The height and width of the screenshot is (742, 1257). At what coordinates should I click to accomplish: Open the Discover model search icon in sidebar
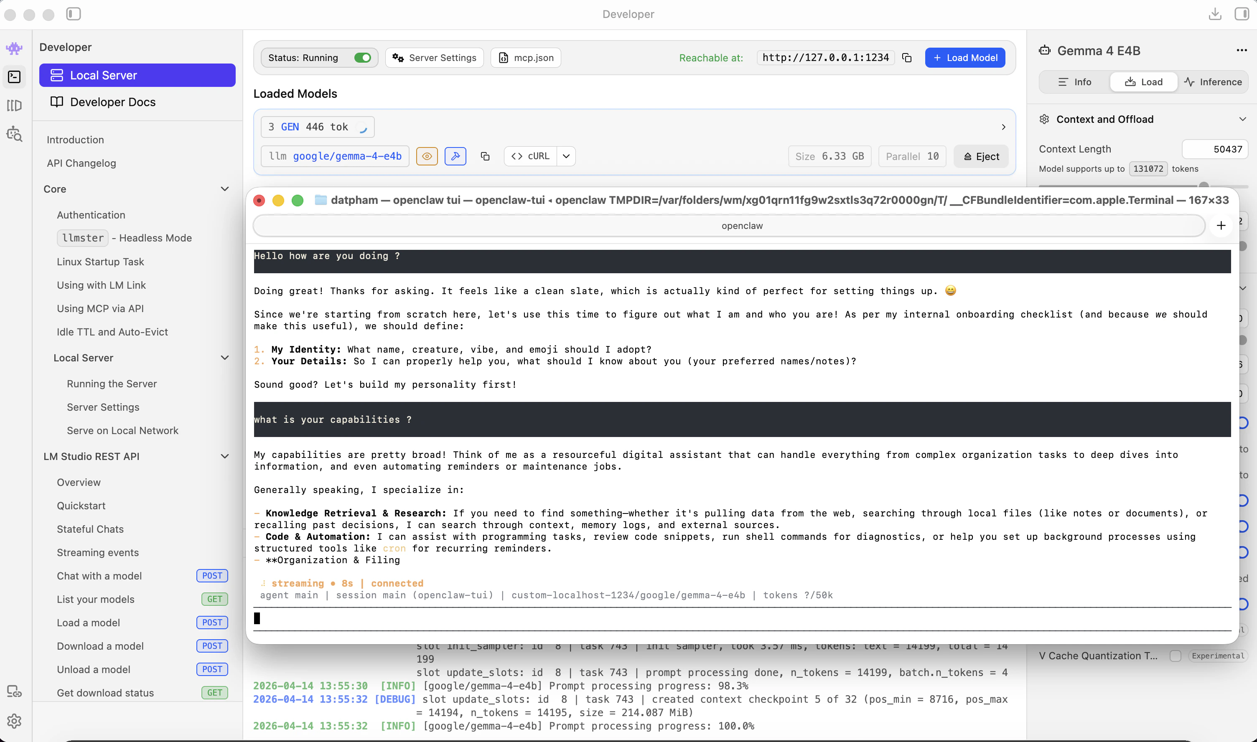pos(14,134)
